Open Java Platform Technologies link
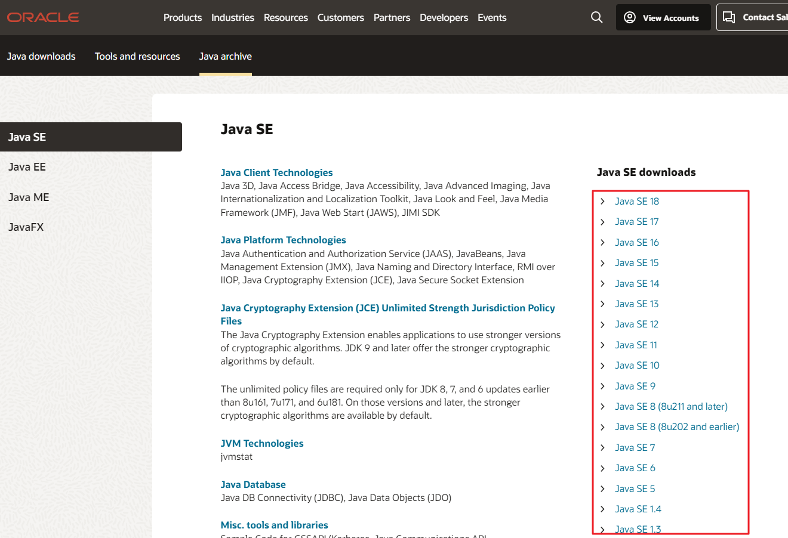Screen dimensions: 788x538 coord(284,240)
